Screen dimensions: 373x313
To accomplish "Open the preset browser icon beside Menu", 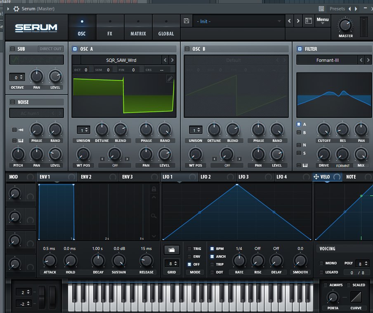I will click(309, 21).
